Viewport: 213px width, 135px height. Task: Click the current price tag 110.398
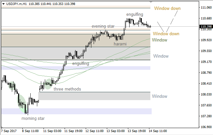coord(206,27)
